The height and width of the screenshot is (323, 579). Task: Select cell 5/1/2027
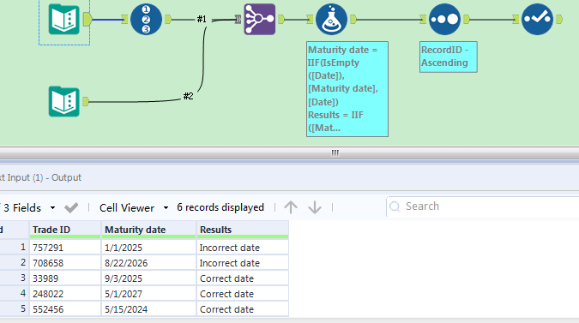(x=148, y=294)
